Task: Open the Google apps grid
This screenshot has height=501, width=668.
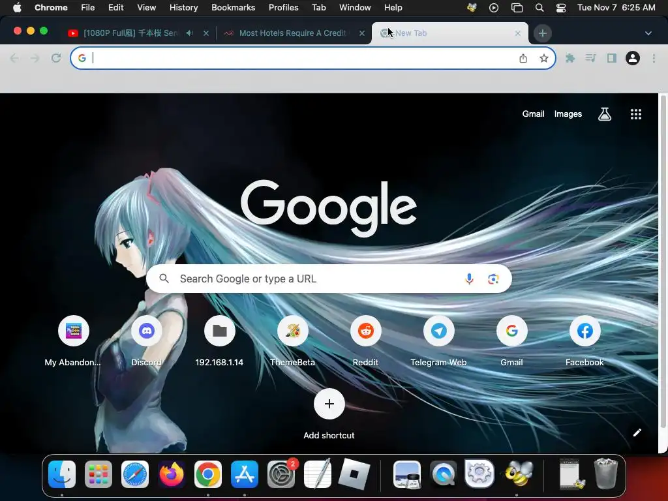Action: pos(635,114)
